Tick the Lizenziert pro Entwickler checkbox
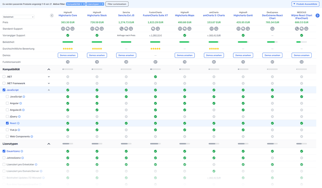322x188 pixels. 4,164
